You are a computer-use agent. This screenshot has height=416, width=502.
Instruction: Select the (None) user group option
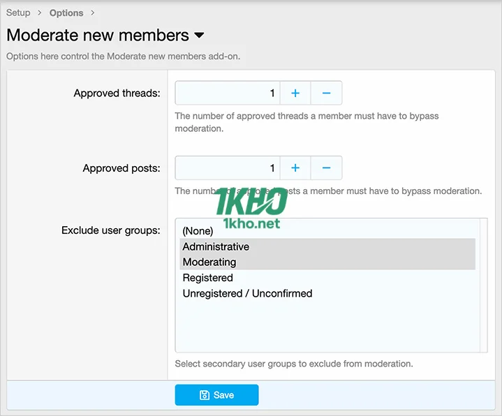[x=198, y=231]
